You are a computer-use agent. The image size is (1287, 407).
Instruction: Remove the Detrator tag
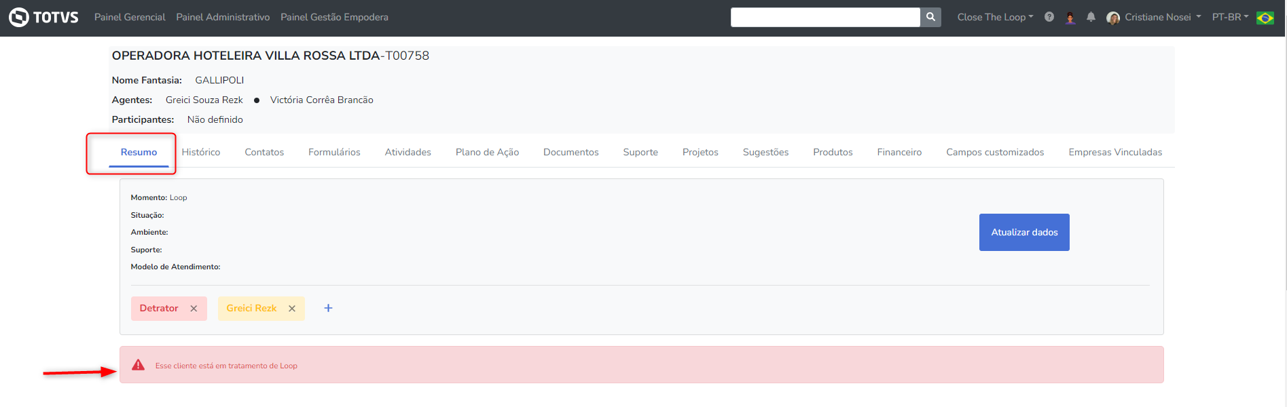194,309
